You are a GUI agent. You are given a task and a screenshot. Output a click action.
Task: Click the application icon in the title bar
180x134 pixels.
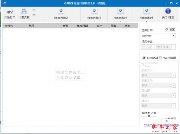(x=4, y=3)
